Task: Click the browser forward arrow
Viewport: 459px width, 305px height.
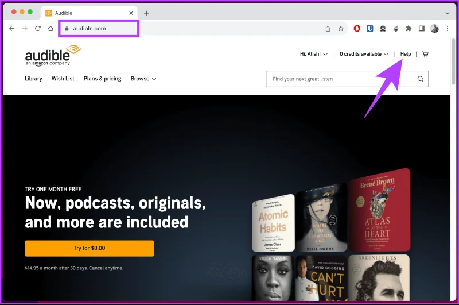Action: pyautogui.click(x=25, y=28)
